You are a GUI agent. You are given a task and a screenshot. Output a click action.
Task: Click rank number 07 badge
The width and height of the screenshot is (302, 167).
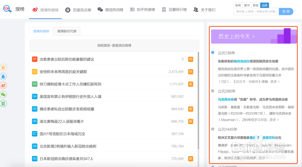pos(35,134)
